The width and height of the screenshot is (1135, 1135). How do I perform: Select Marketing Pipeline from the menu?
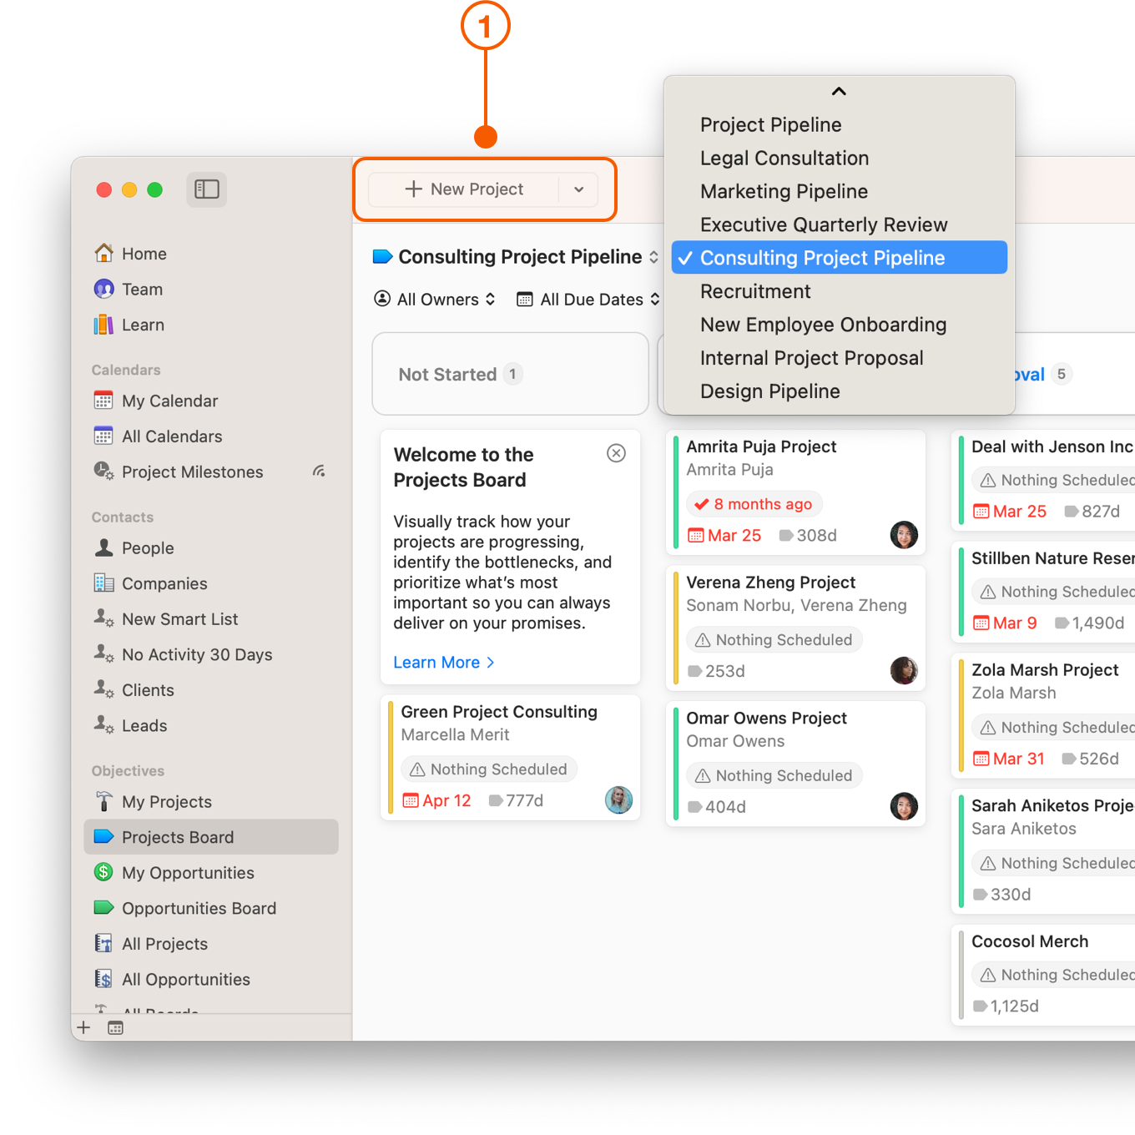pos(784,192)
